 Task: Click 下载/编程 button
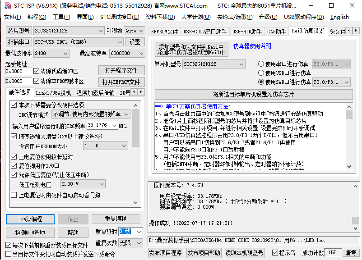(x=30, y=219)
